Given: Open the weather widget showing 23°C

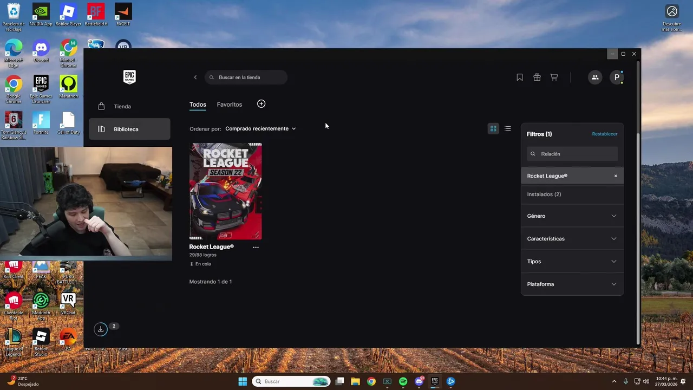Looking at the screenshot, I should (x=23, y=381).
